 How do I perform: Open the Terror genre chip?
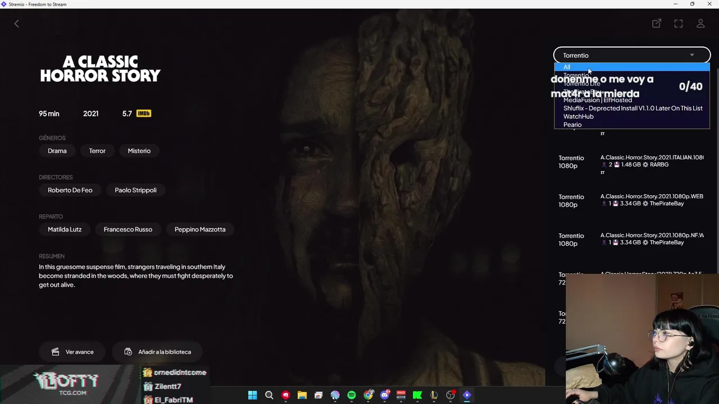(97, 150)
